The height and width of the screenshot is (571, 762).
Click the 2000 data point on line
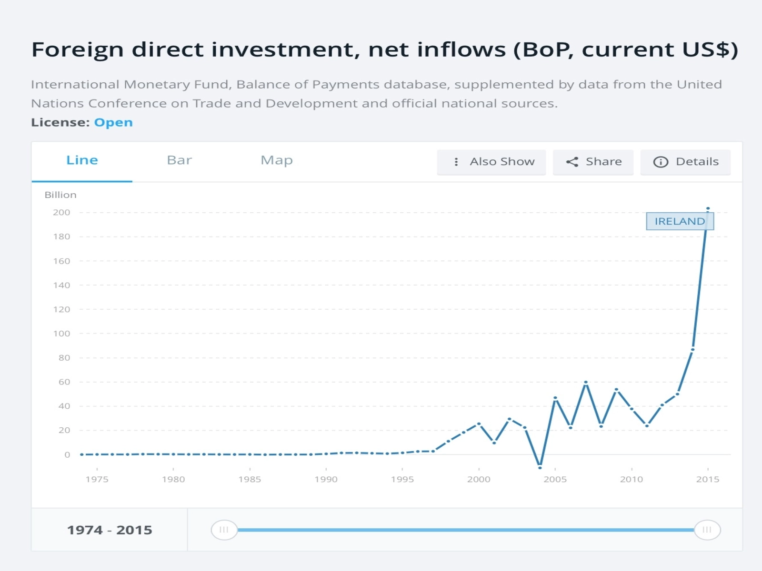[x=479, y=423]
